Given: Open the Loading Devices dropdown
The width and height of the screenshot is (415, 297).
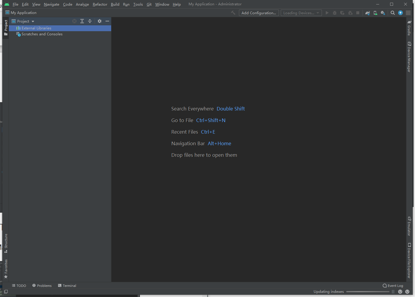Looking at the screenshot, I should coord(301,13).
